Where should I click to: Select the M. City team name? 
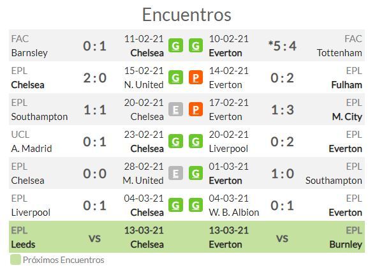347,117
